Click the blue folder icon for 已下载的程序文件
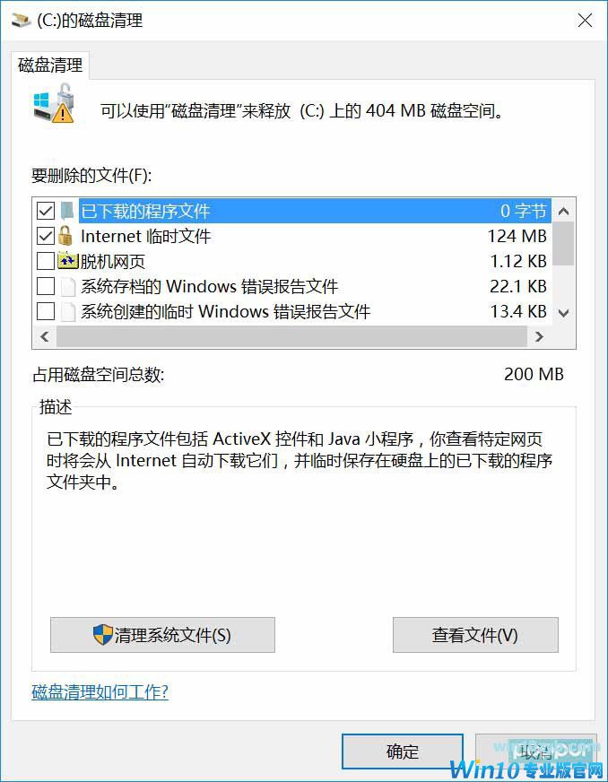 67,211
